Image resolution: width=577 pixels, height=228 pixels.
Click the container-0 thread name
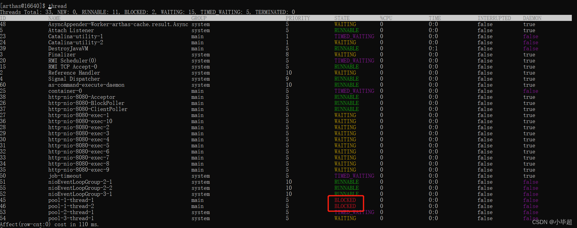click(x=65, y=91)
